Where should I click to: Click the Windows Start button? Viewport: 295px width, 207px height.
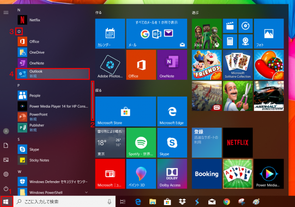(x=6, y=201)
